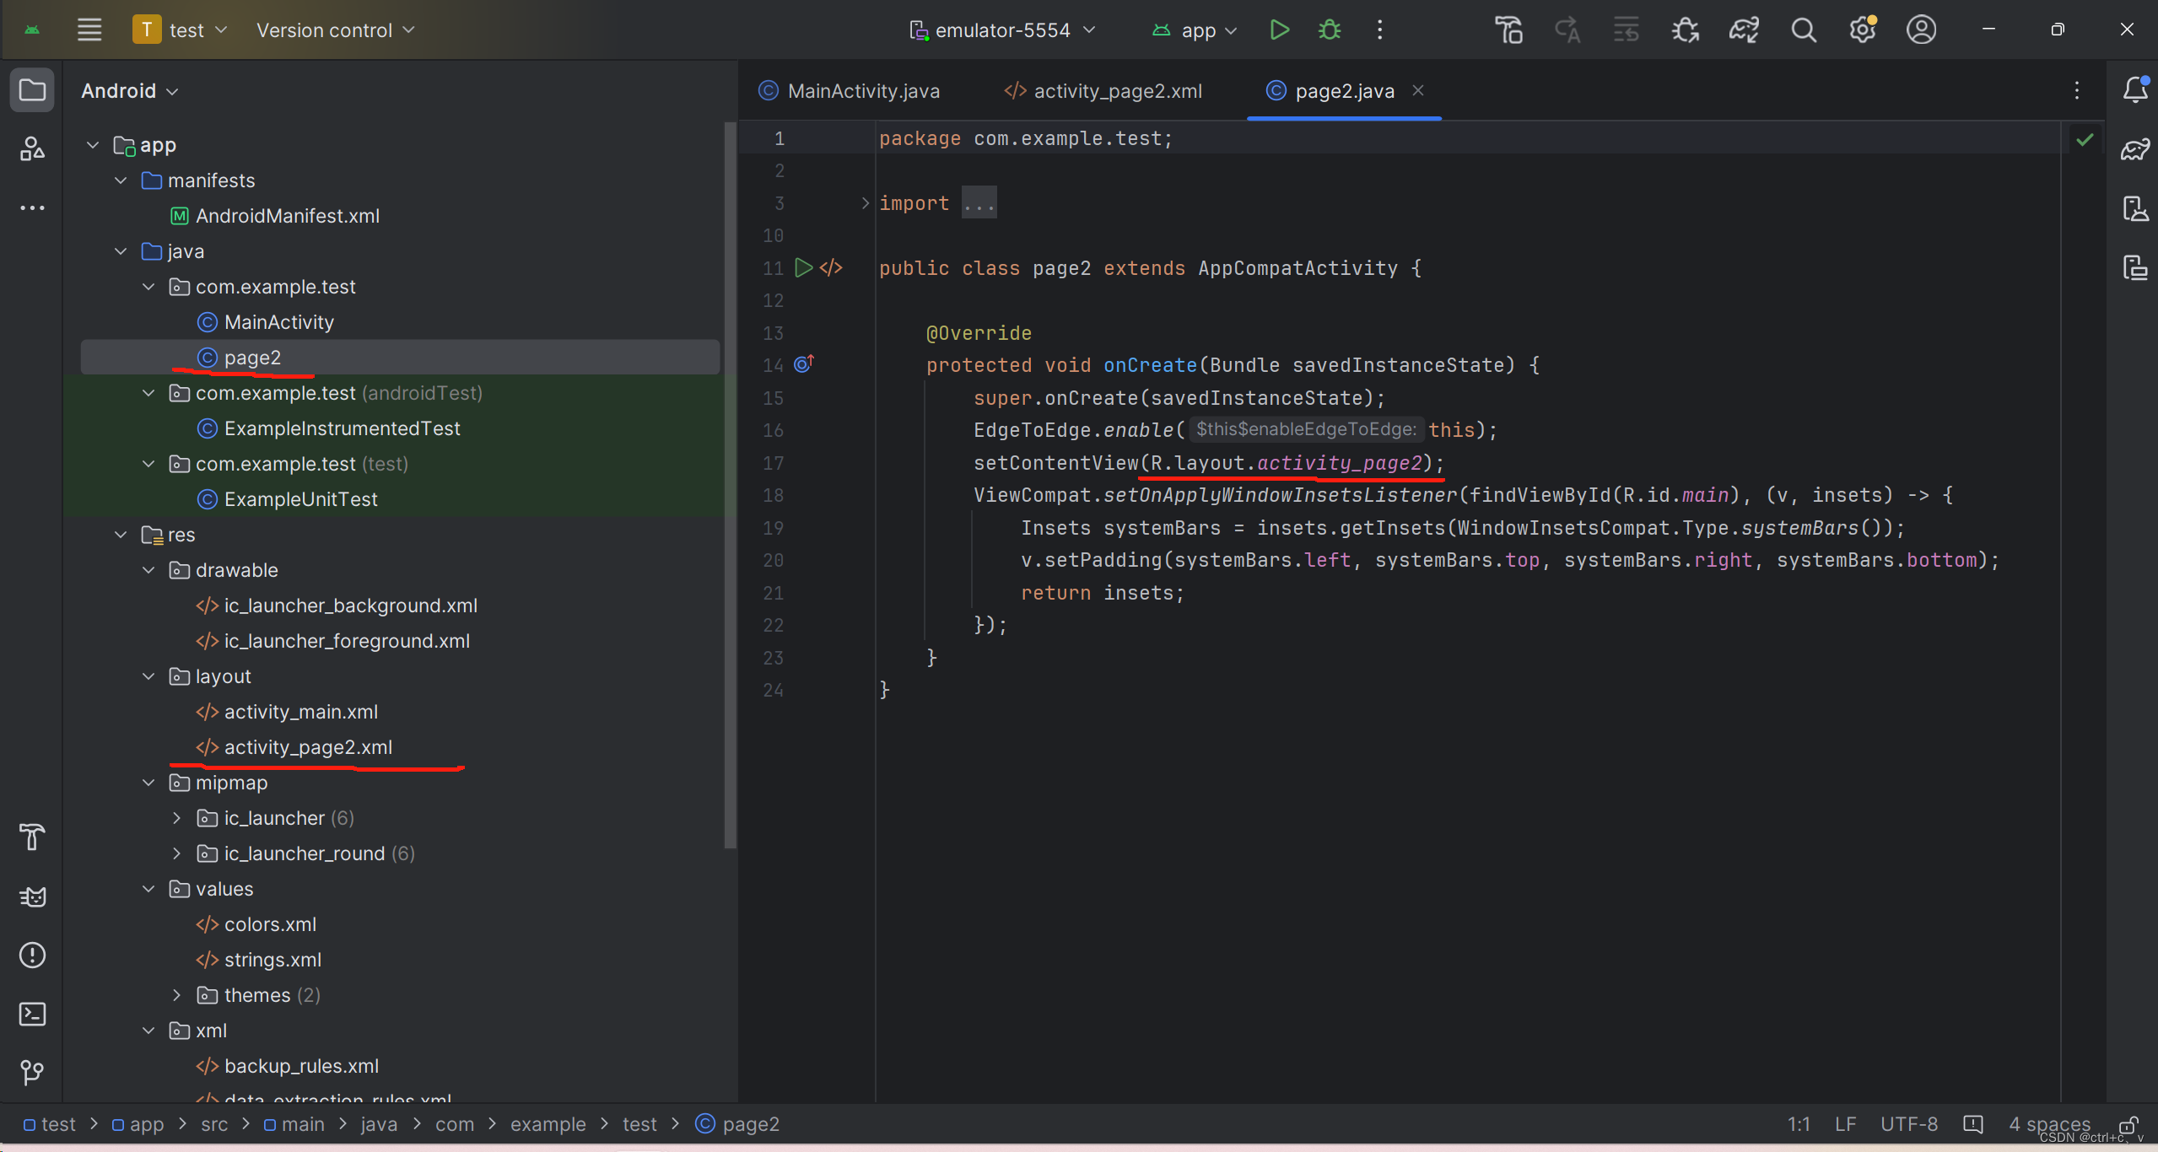Open the Problems tool window
The height and width of the screenshot is (1152, 2158).
point(32,955)
